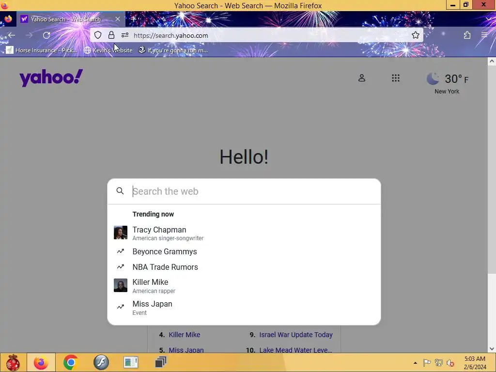Viewport: 496px width, 372px height.
Task: Click the New York weather location label
Action: pyautogui.click(x=447, y=92)
